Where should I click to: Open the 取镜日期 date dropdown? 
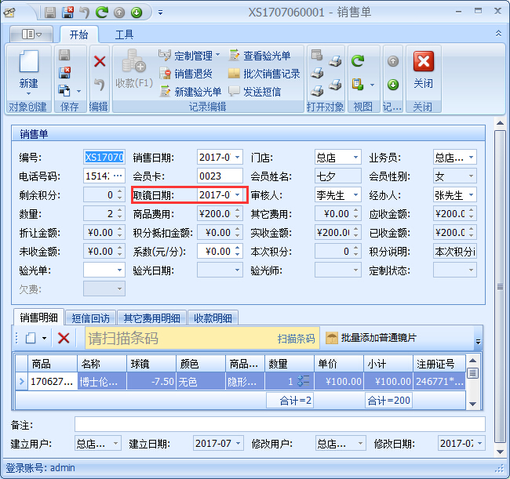pos(237,194)
